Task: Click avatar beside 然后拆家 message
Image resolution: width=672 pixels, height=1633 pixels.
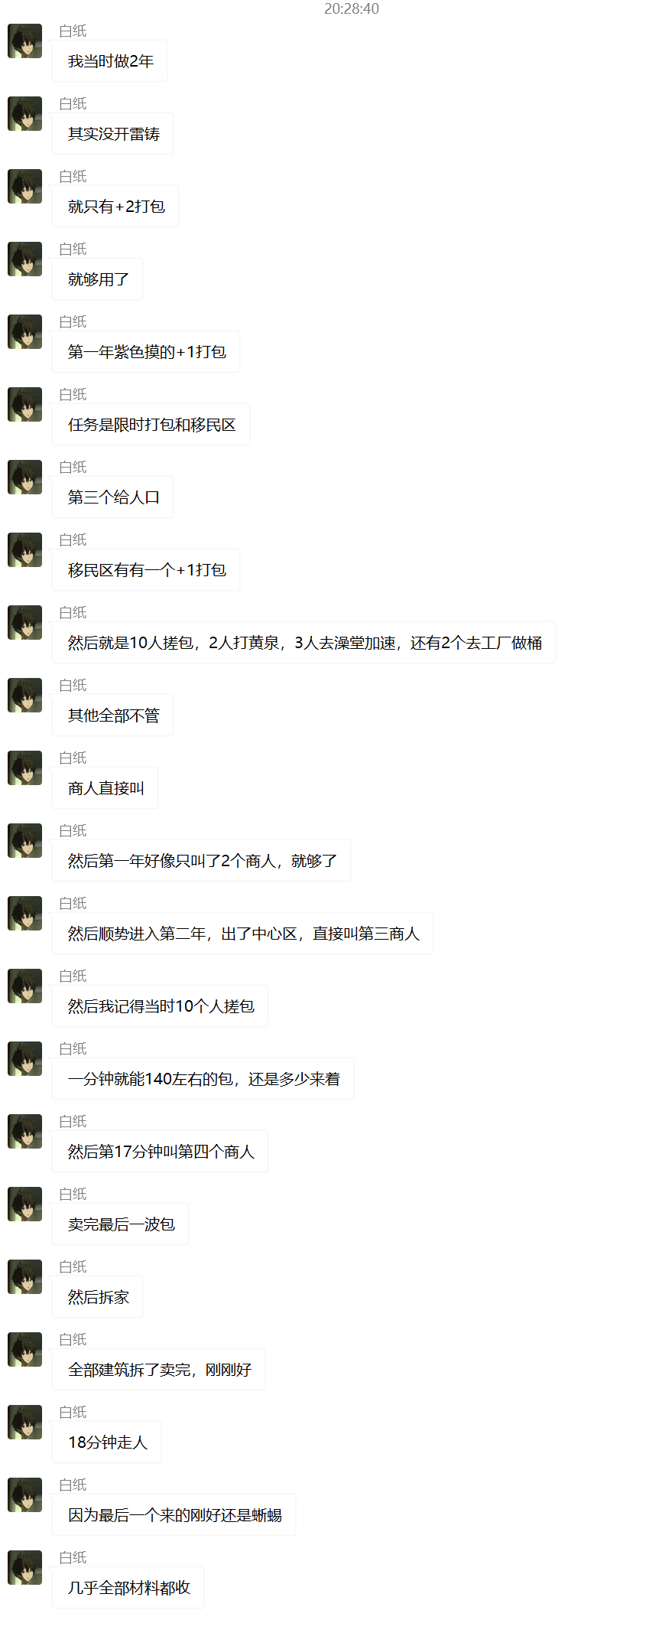Action: [x=24, y=1277]
